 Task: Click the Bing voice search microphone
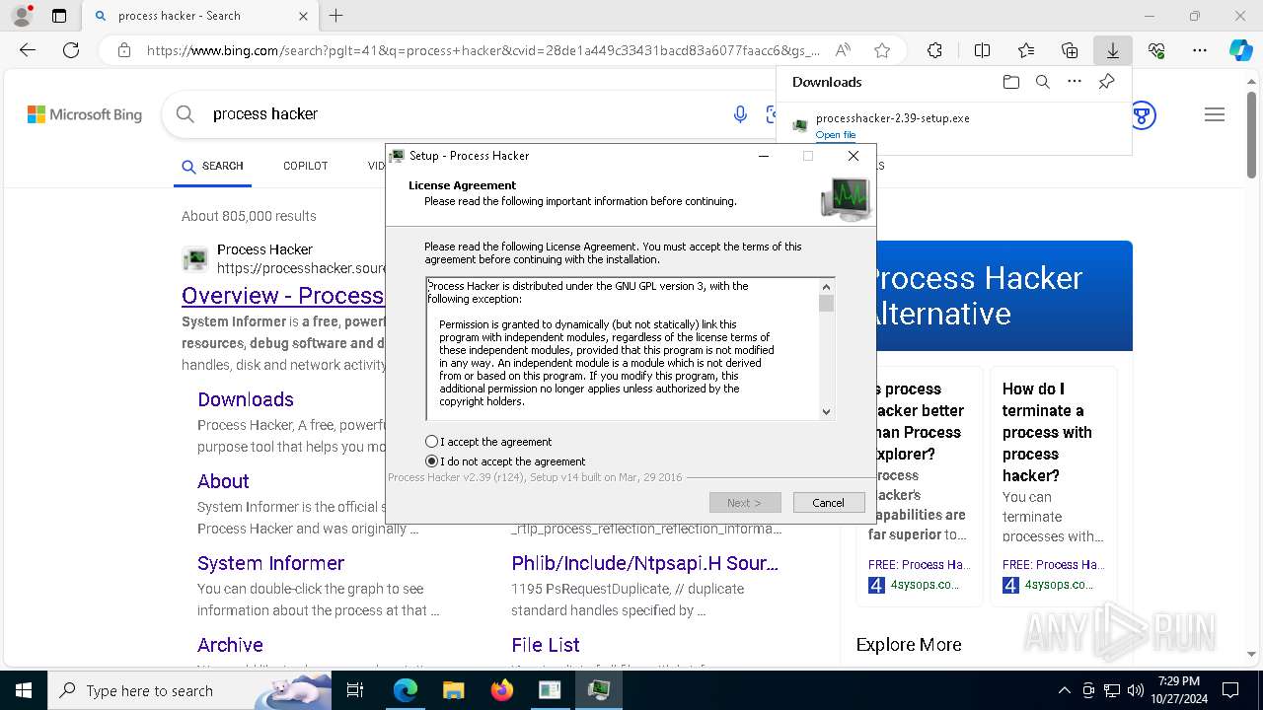tap(740, 114)
